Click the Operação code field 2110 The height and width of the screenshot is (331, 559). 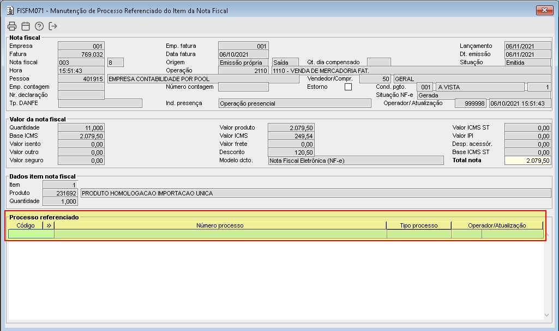coord(243,70)
